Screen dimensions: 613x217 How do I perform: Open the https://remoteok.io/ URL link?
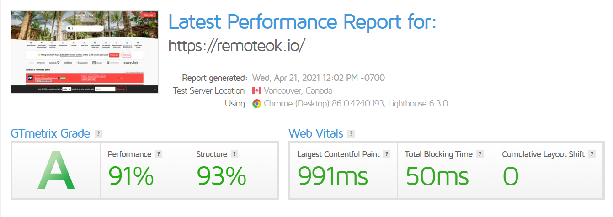pos(237,46)
